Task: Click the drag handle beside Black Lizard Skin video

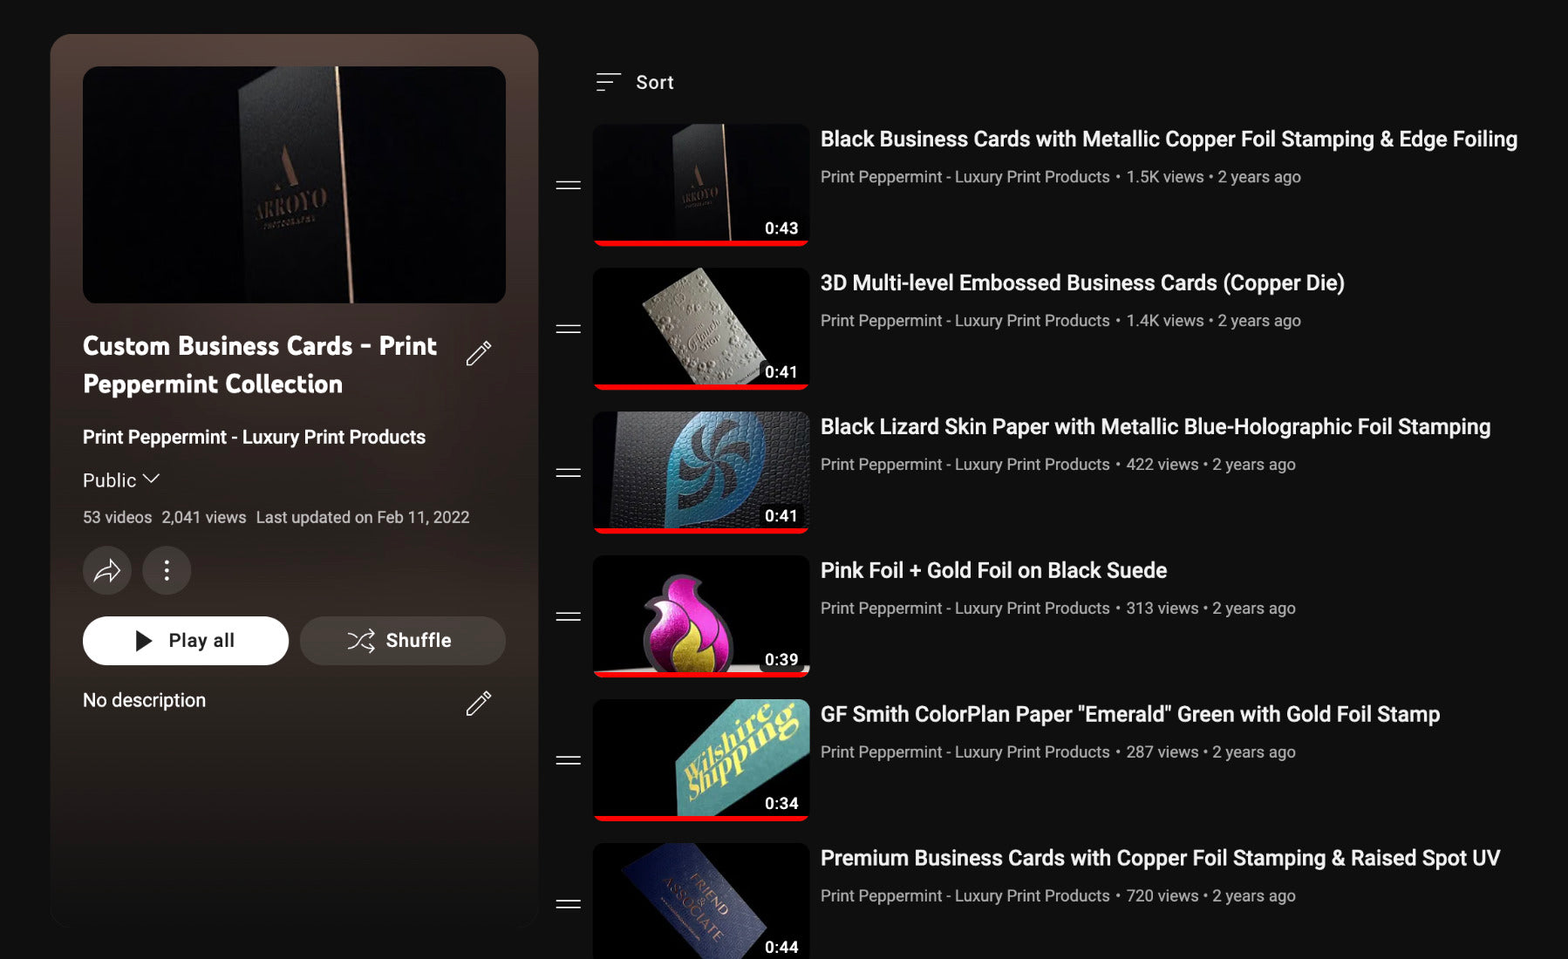Action: click(x=568, y=473)
